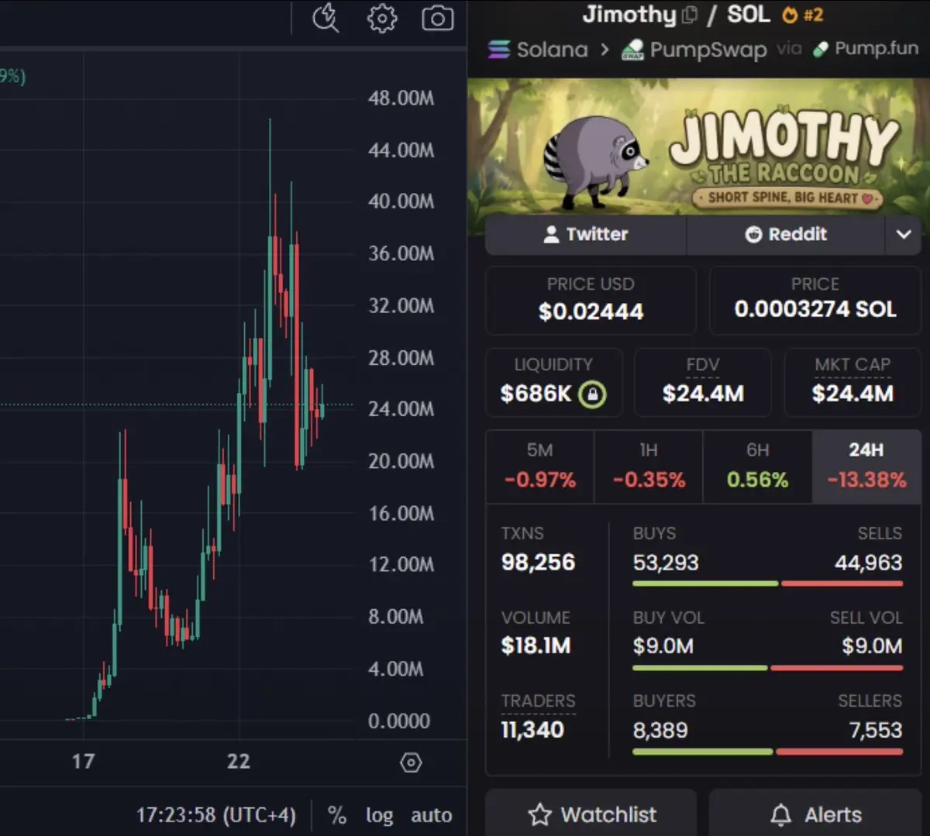Screen dimensions: 930x836
Task: Click the SOL quote symbol in header
Action: pyautogui.click(x=748, y=14)
